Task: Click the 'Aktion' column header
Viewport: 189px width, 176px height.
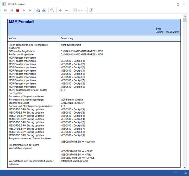Action: [x=13, y=38]
